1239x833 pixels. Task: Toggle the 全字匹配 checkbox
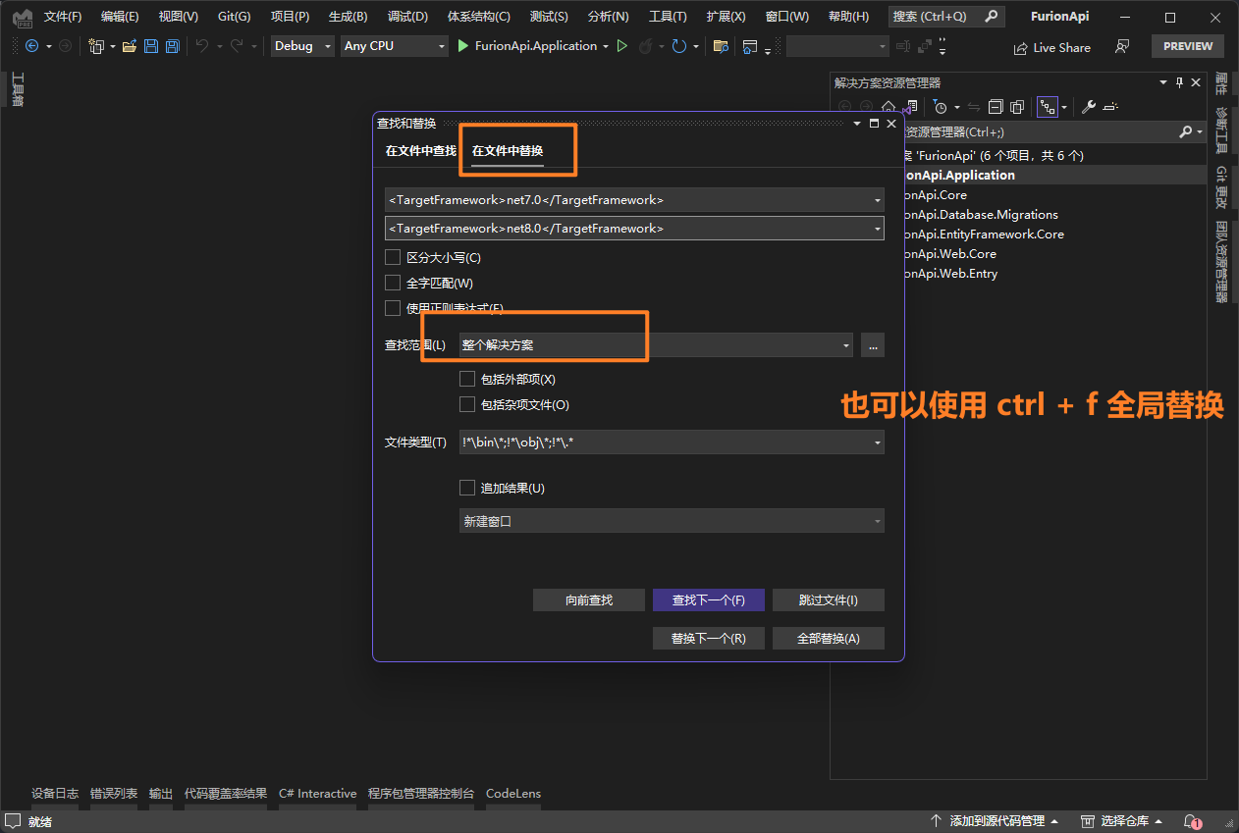tap(393, 283)
